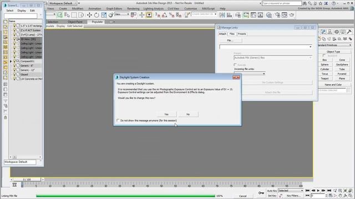Click the Render teapot icon
355x199 pixels.
point(292,15)
